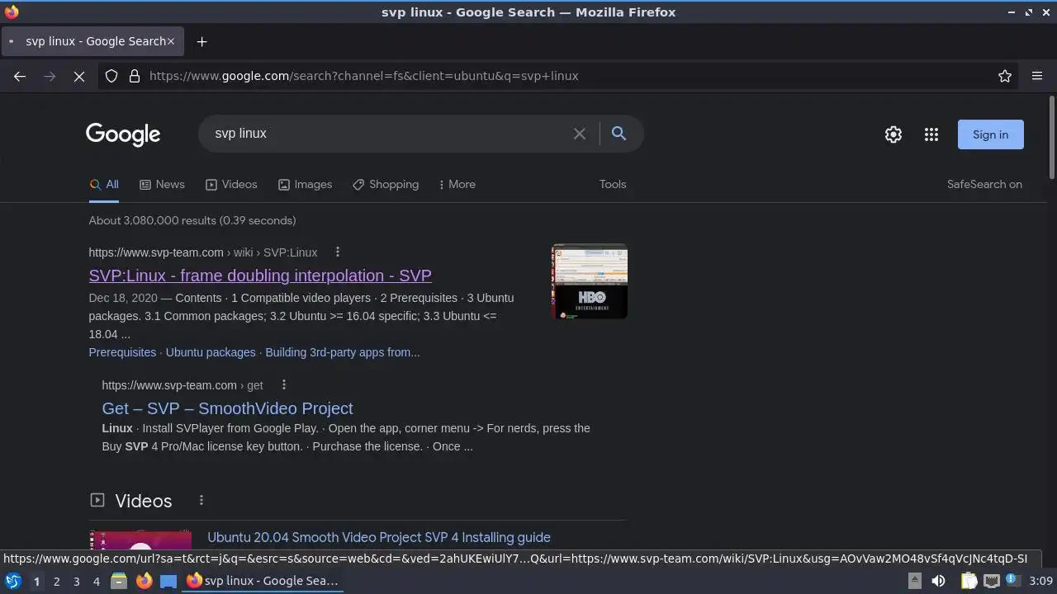
Task: Open SafeSearch on settings
Action: click(984, 185)
